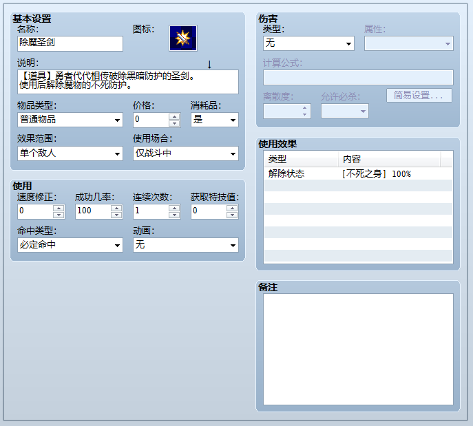Open the 命中类型 dropdown showing 必定命中
Viewport: 473px width, 426px height.
tap(70, 245)
